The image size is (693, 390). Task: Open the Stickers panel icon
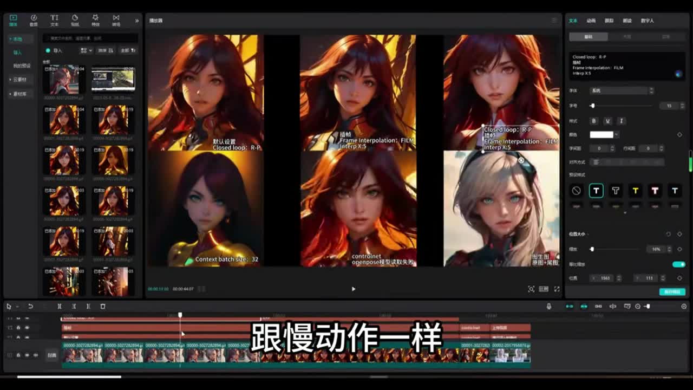point(75,20)
